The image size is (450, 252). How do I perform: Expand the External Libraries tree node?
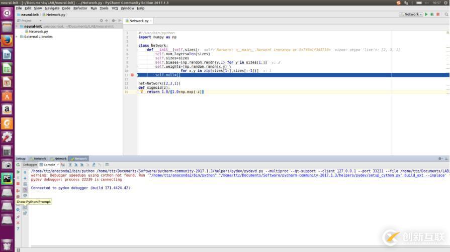[x=17, y=37]
